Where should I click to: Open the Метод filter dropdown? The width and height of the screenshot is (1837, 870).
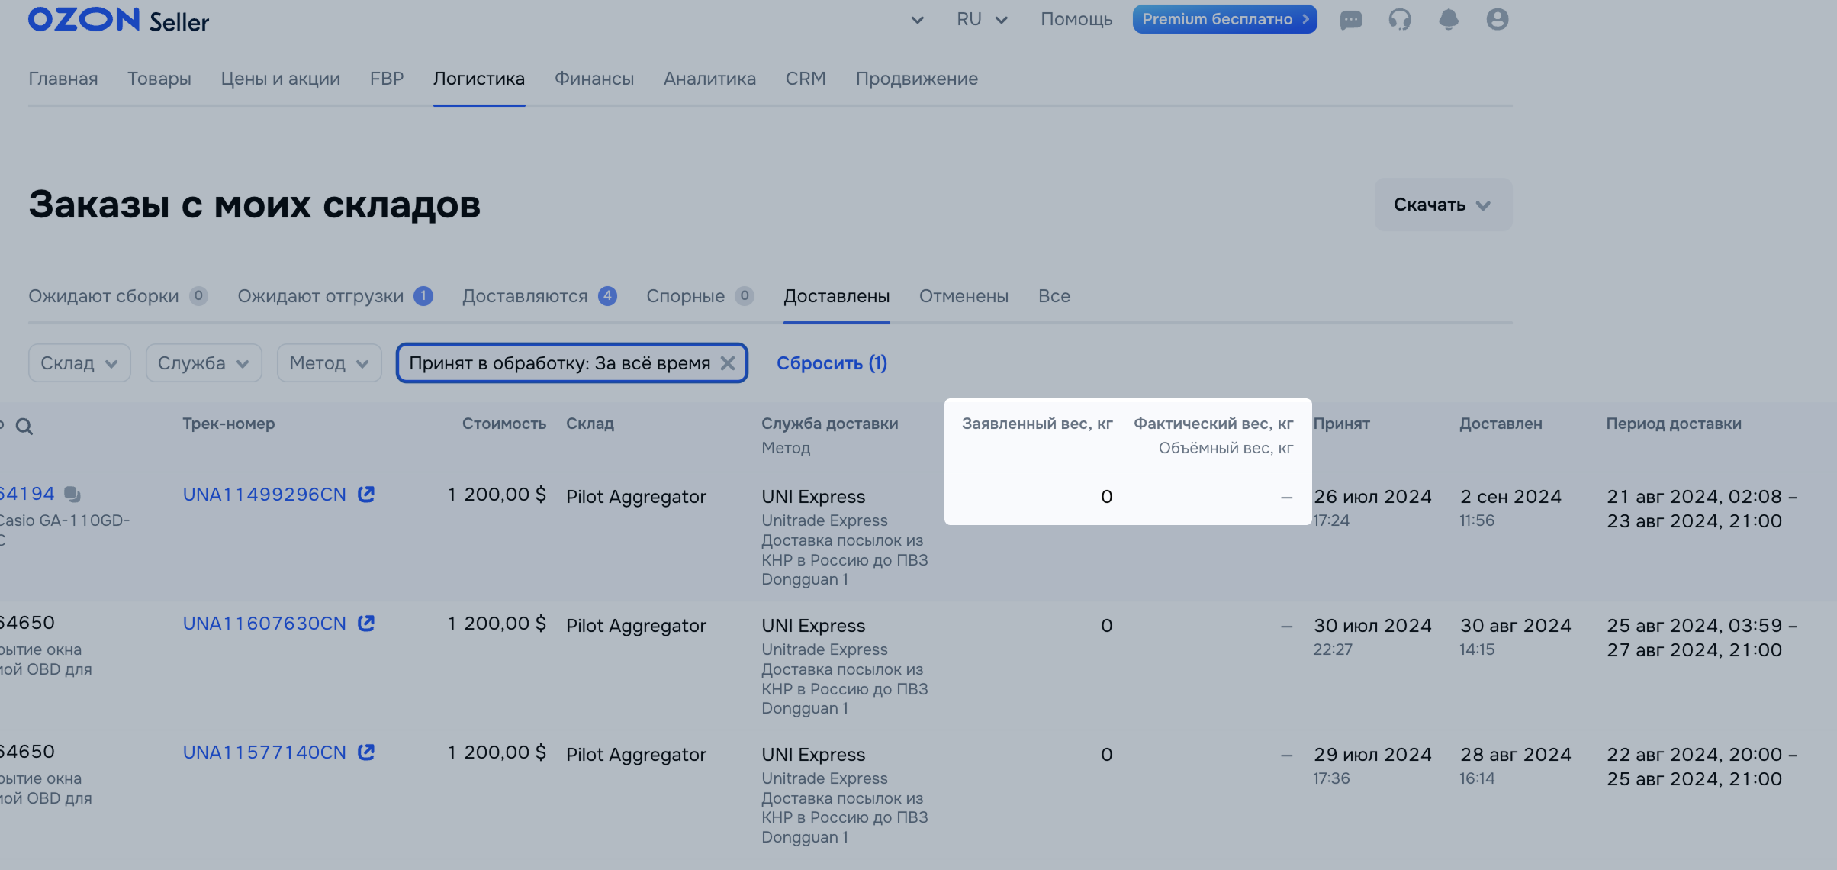click(329, 363)
